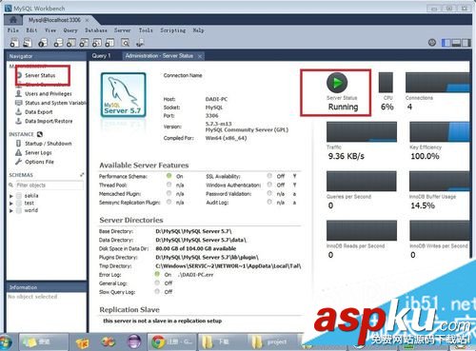Open Data Export in Navigator
Screen dimensions: 476x351
pos(39,112)
